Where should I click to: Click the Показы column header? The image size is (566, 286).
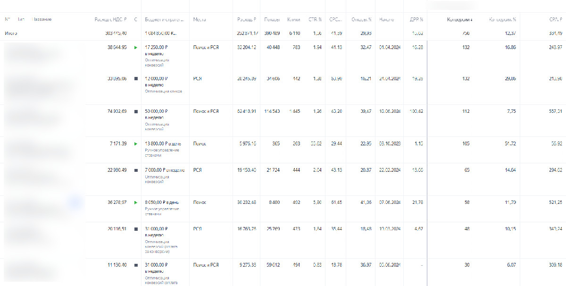point(272,19)
